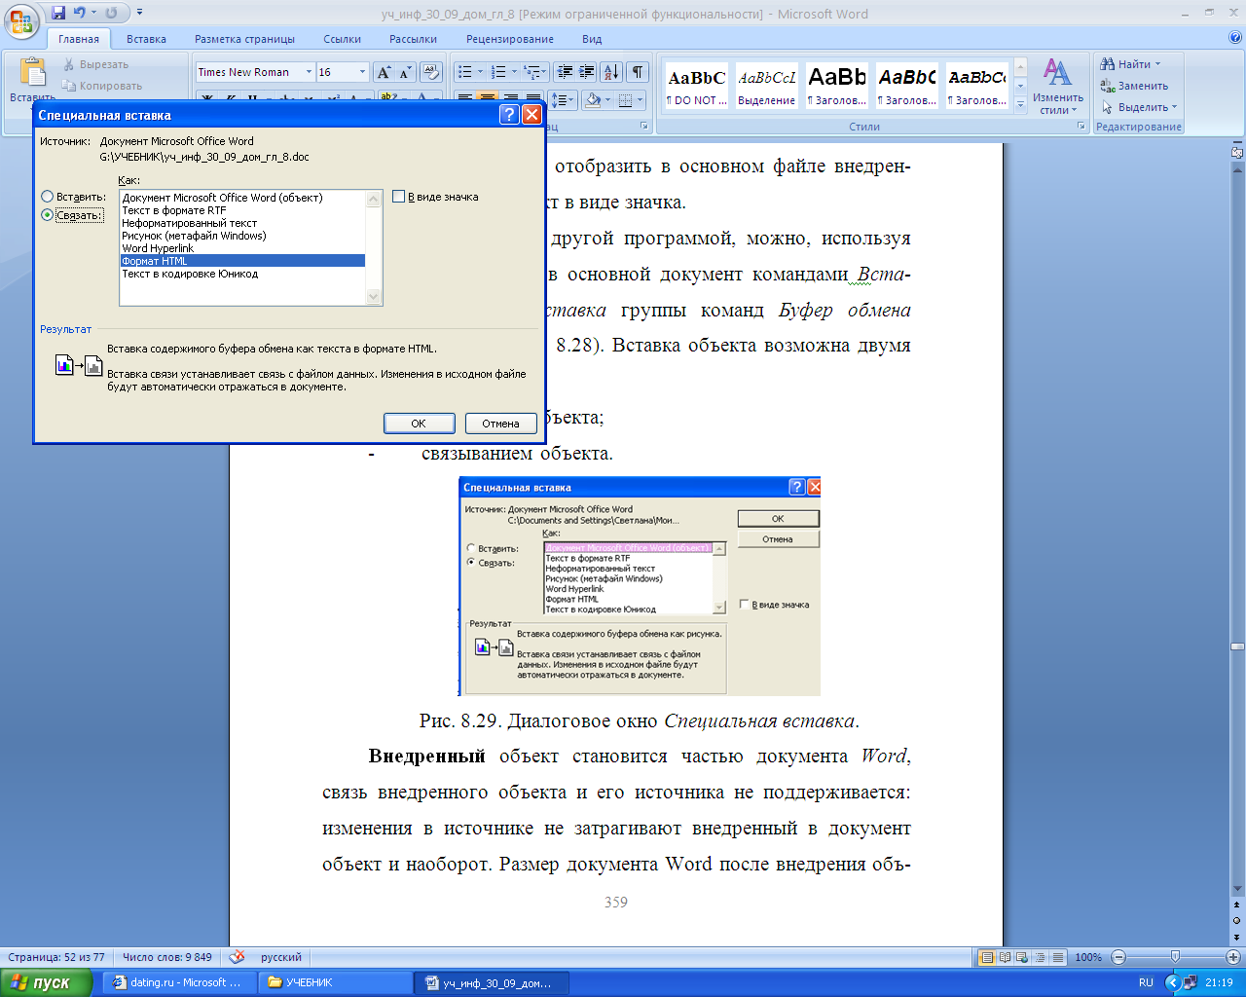Undo the last action
Screen dimensions: 1246x997
80,13
